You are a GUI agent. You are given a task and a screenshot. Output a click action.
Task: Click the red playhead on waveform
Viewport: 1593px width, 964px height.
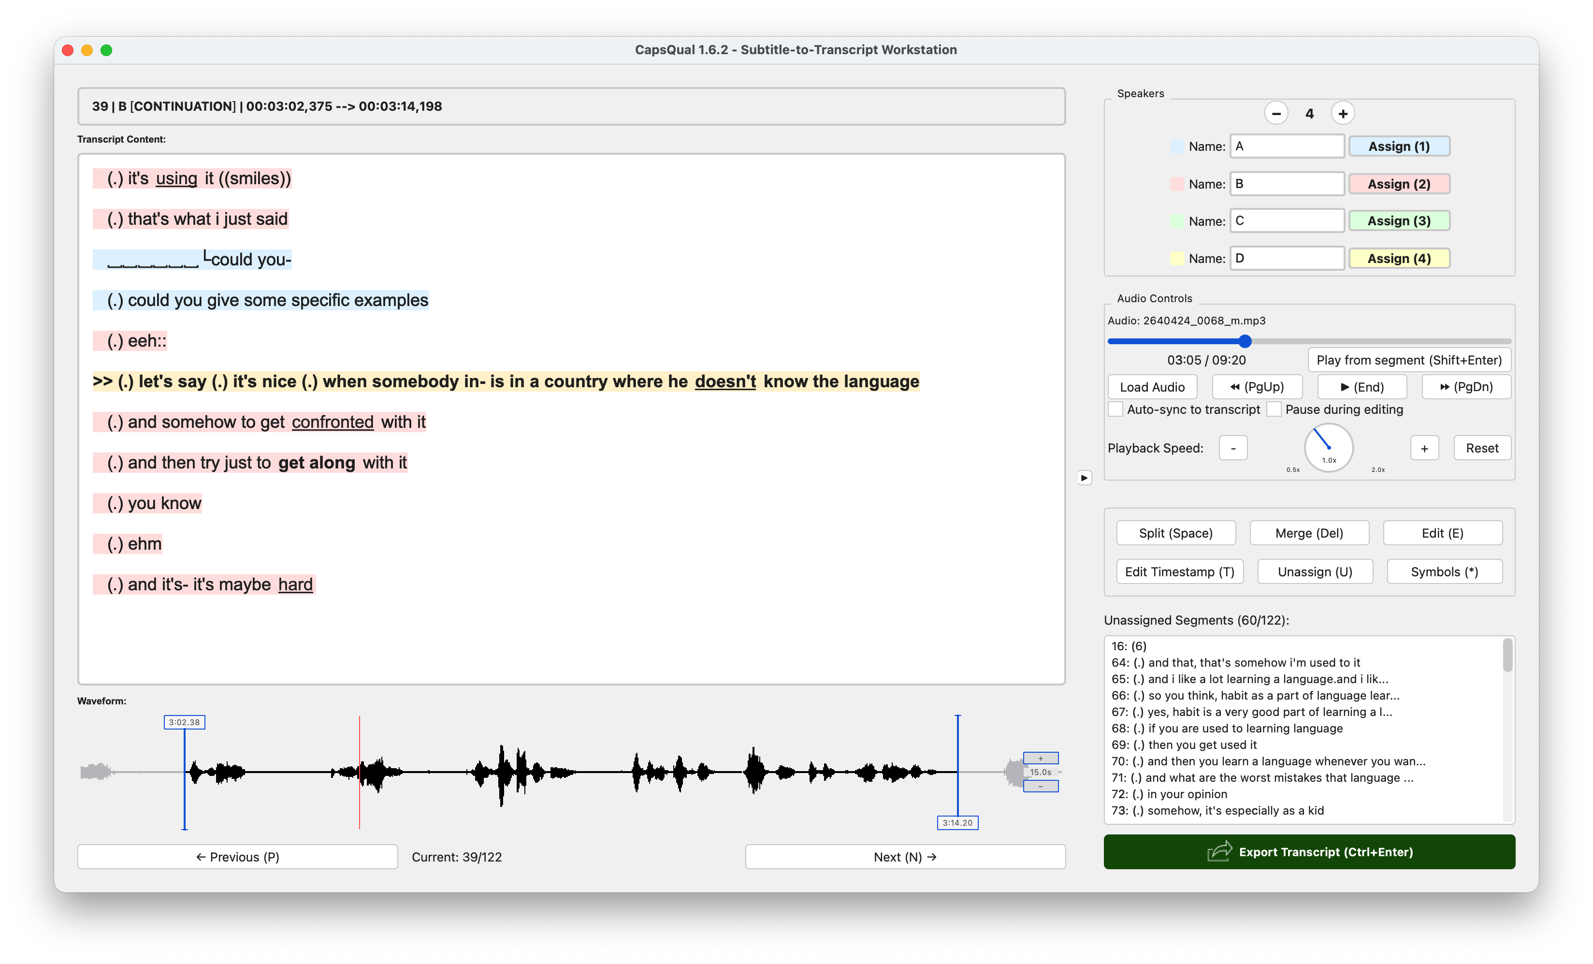360,772
